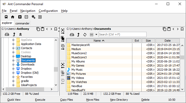Click the left tree horizontal scrollbar thumb
The image size is (186, 103).
[25, 89]
